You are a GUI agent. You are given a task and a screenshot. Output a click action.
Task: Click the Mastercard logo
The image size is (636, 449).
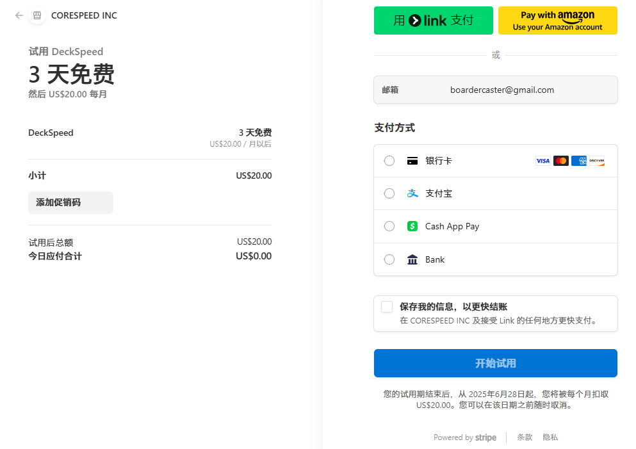(x=560, y=161)
